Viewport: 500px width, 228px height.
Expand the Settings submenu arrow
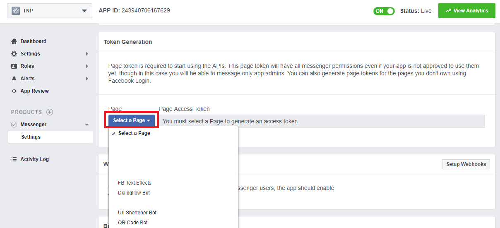coord(87,54)
